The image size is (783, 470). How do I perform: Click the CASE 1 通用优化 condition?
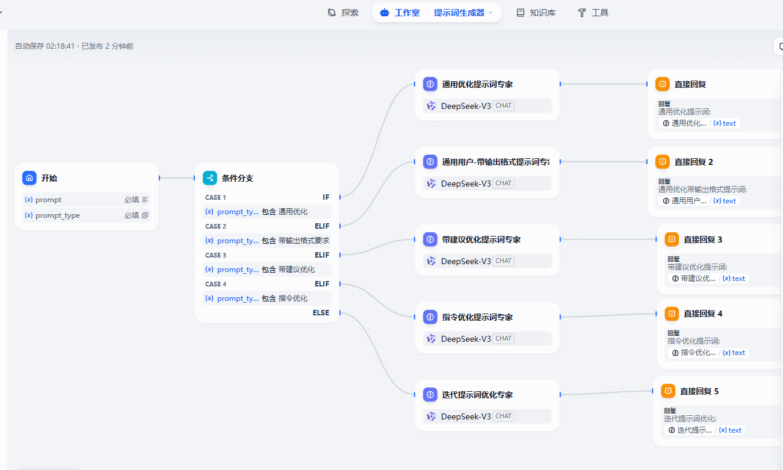[x=267, y=212]
